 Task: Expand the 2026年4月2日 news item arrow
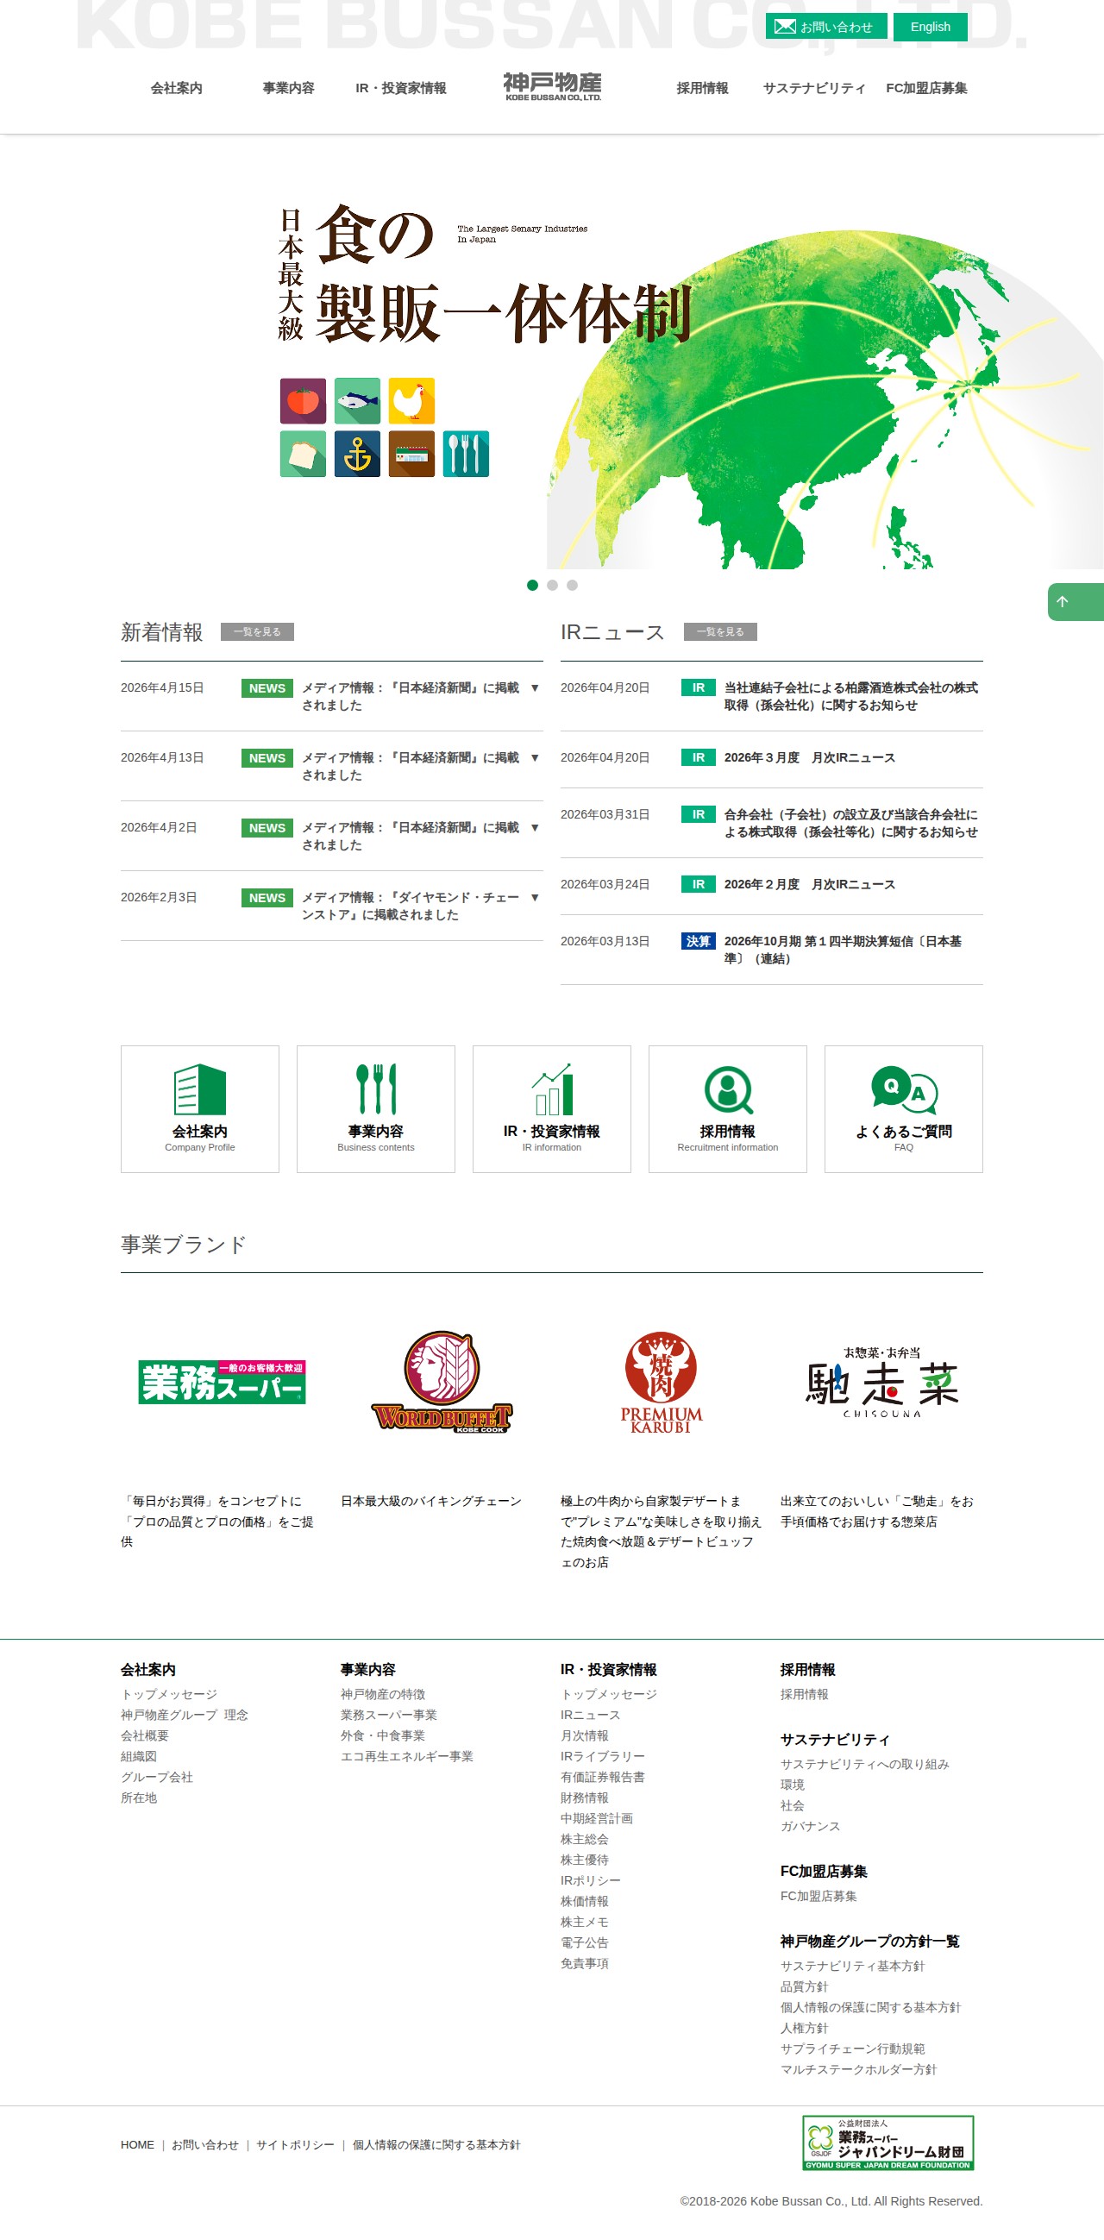535,827
